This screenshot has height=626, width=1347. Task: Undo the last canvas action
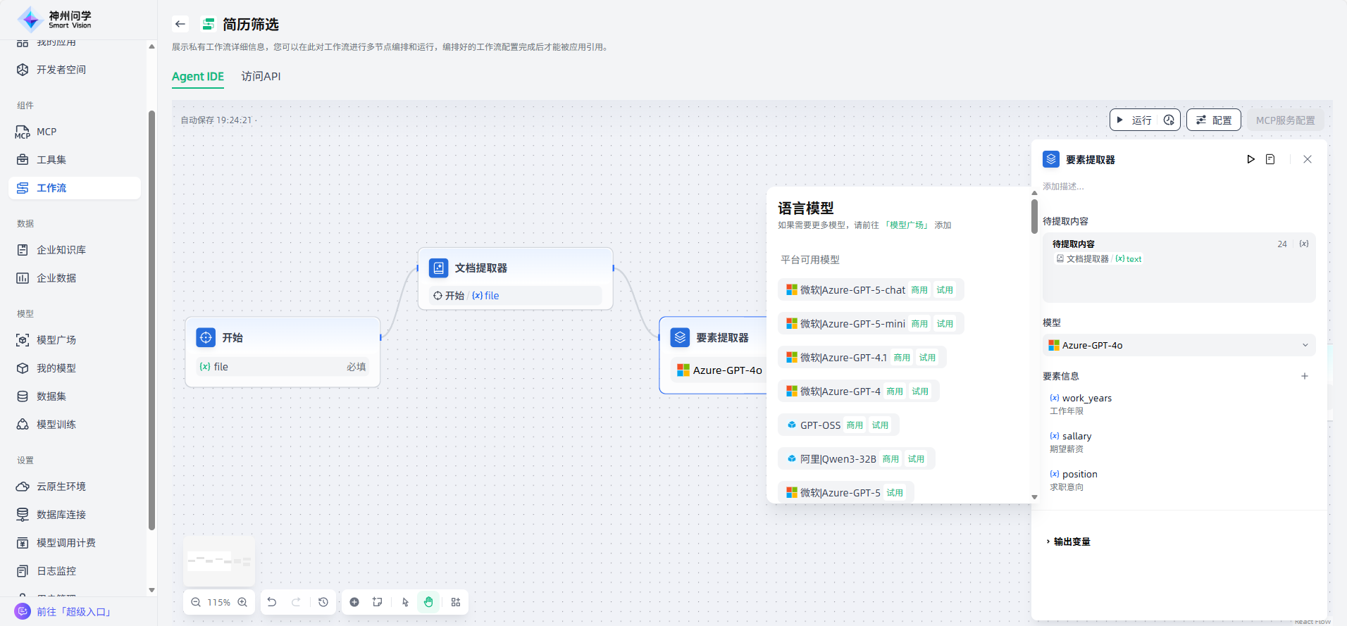(x=272, y=602)
